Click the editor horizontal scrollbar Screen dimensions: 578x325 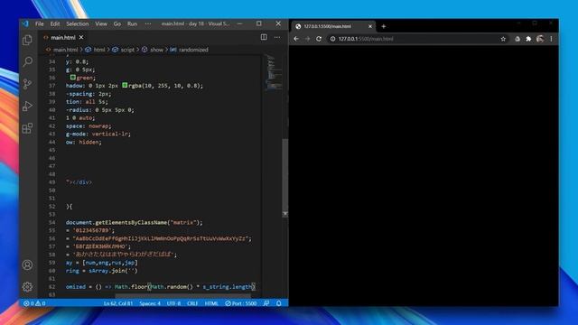[x=183, y=295]
